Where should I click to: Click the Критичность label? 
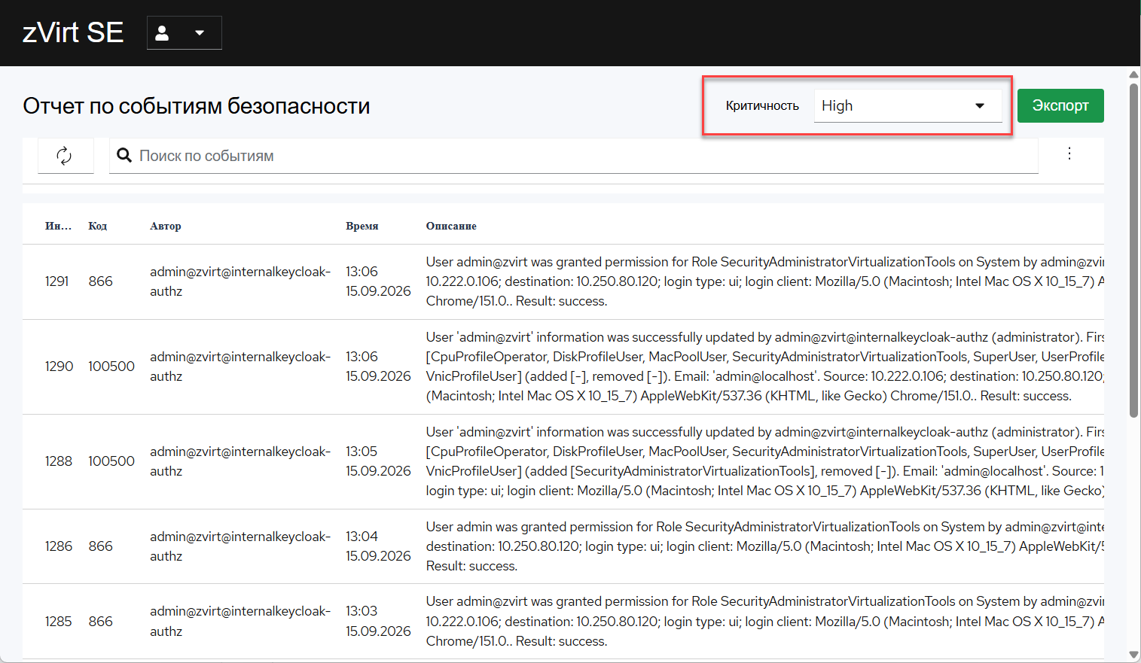pyautogui.click(x=762, y=106)
